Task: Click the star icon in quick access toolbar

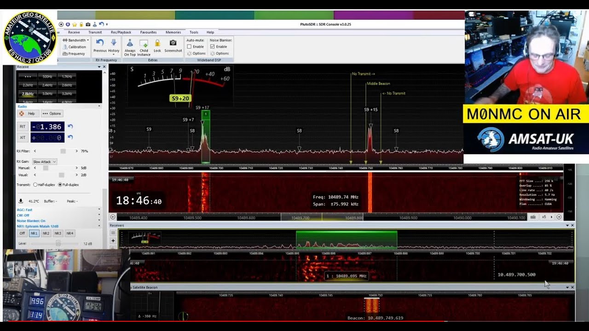Action: click(x=75, y=24)
